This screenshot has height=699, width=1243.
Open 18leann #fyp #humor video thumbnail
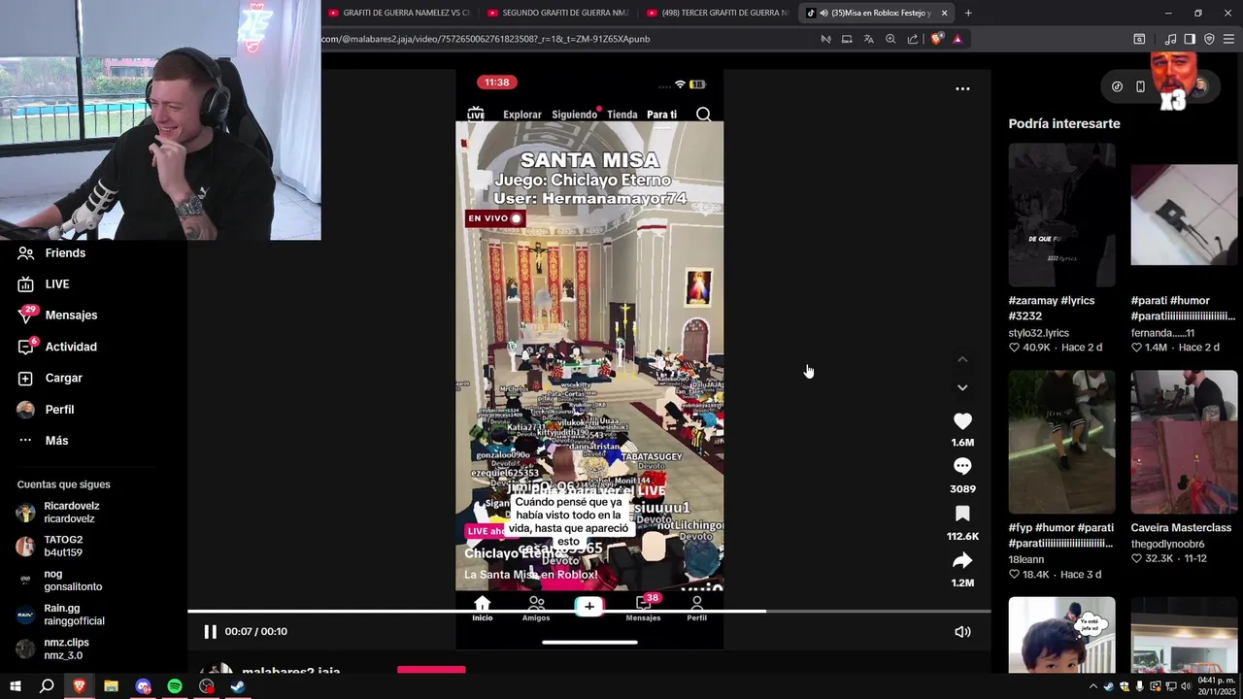1061,442
